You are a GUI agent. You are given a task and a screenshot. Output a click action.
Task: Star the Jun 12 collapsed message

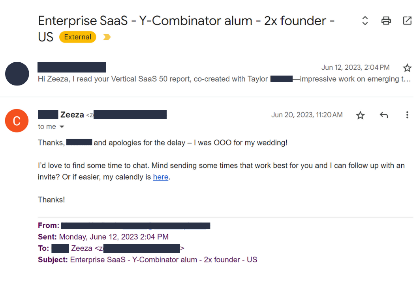click(x=407, y=68)
